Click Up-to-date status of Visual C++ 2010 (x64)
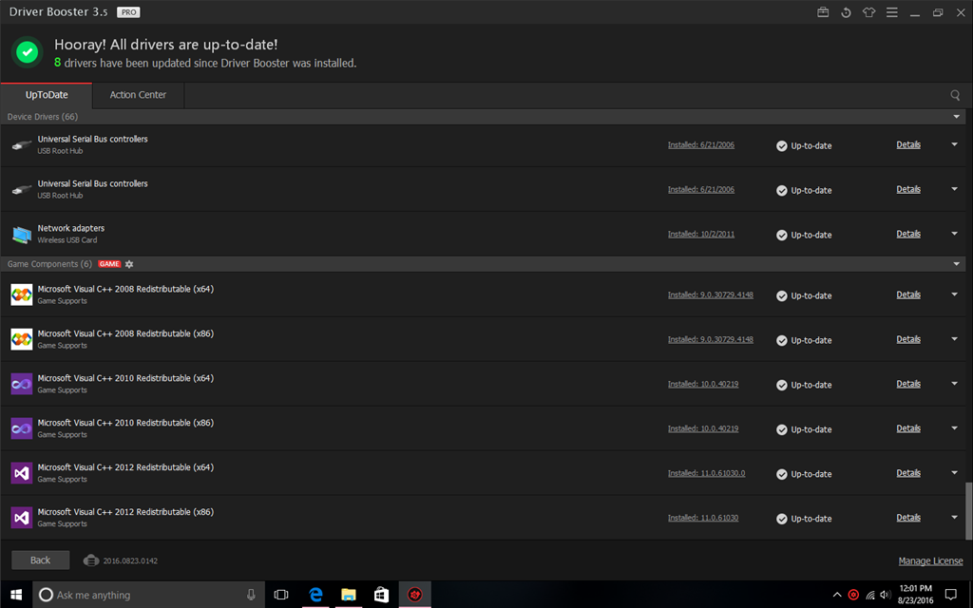The image size is (973, 608). point(804,385)
